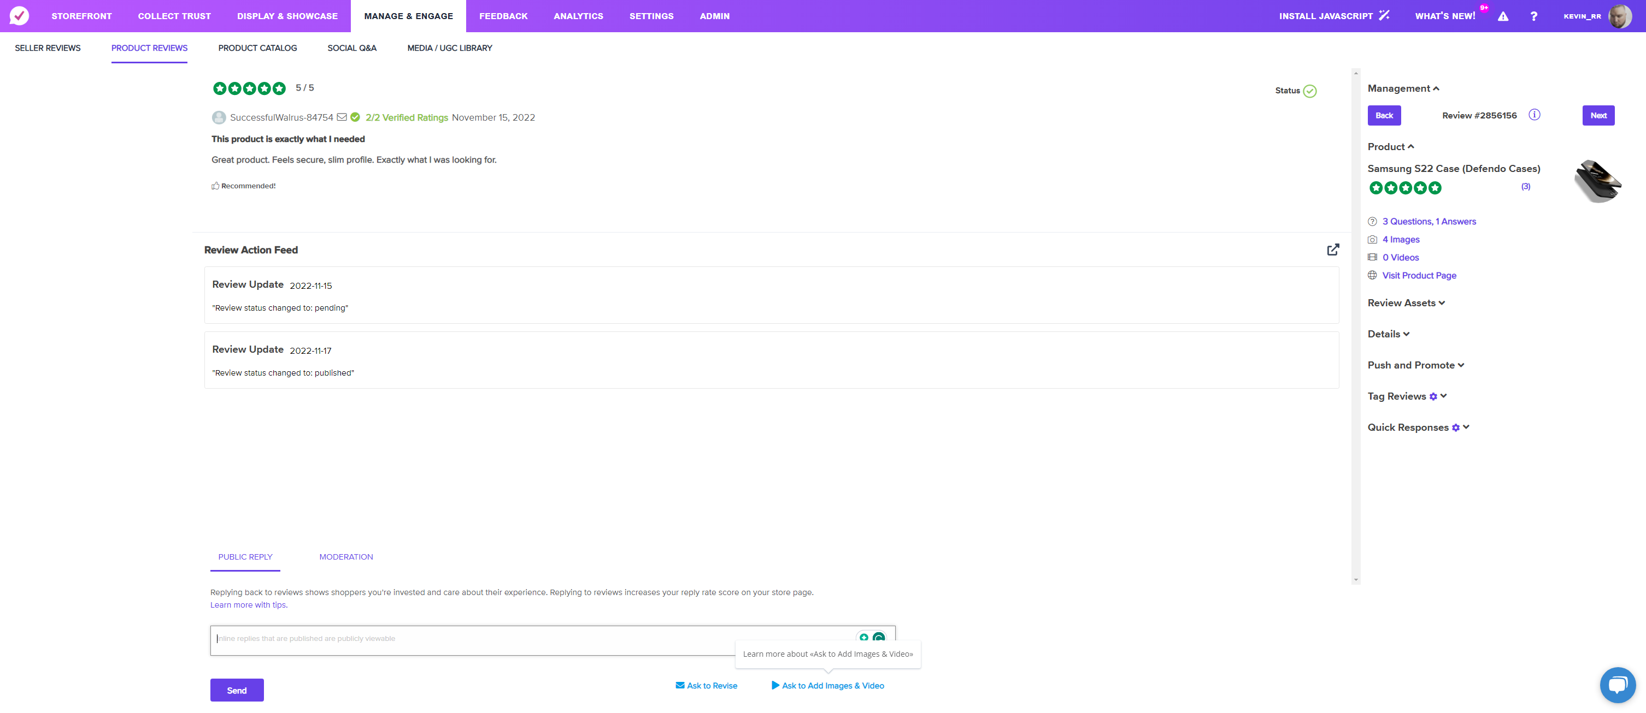This screenshot has width=1646, height=713.
Task: Expand the Quick Responses section
Action: [x=1466, y=427]
